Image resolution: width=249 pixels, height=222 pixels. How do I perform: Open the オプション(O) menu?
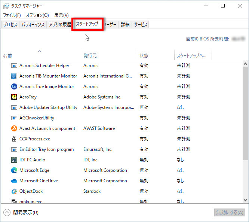(x=37, y=15)
